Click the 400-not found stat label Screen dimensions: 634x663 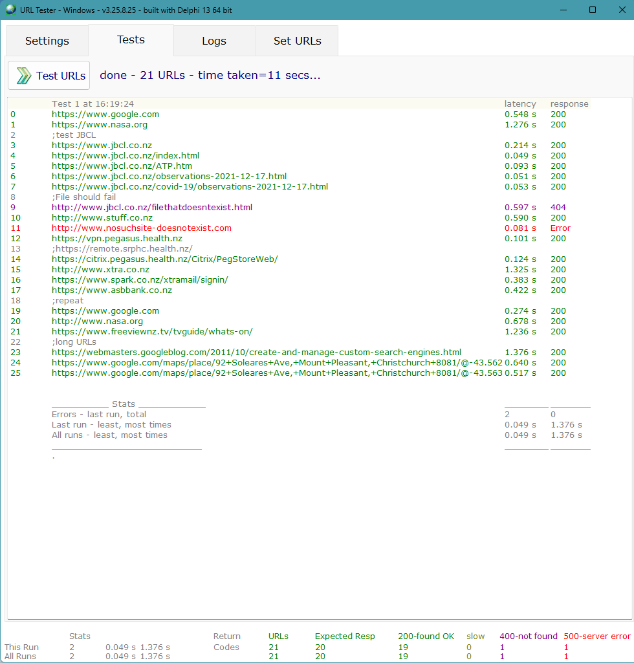tap(528, 636)
